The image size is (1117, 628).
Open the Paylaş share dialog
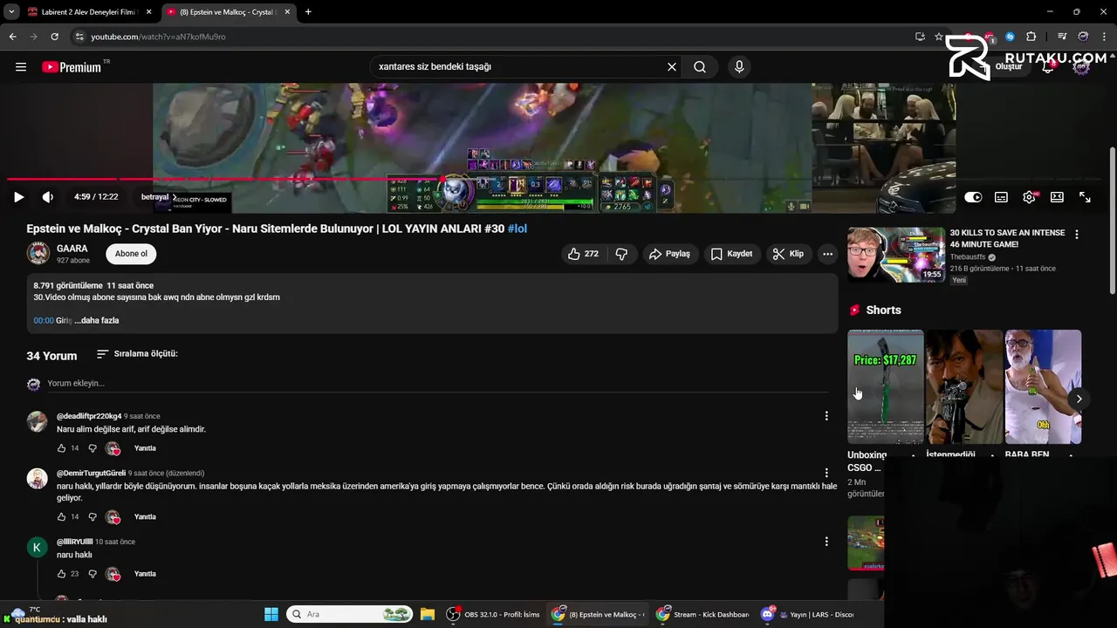coord(669,254)
